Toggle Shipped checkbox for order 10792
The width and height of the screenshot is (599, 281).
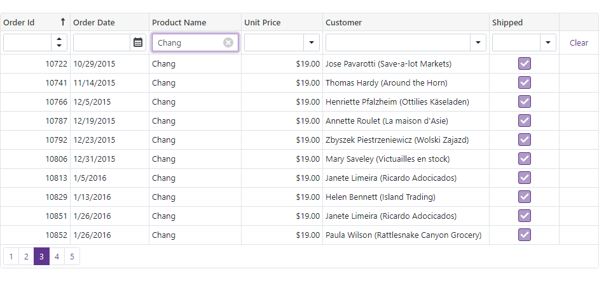point(525,140)
